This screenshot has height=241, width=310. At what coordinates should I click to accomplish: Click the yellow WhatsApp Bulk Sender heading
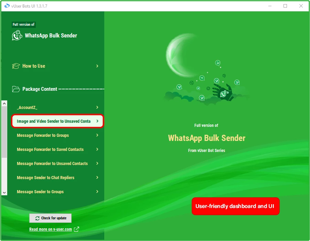click(x=206, y=138)
